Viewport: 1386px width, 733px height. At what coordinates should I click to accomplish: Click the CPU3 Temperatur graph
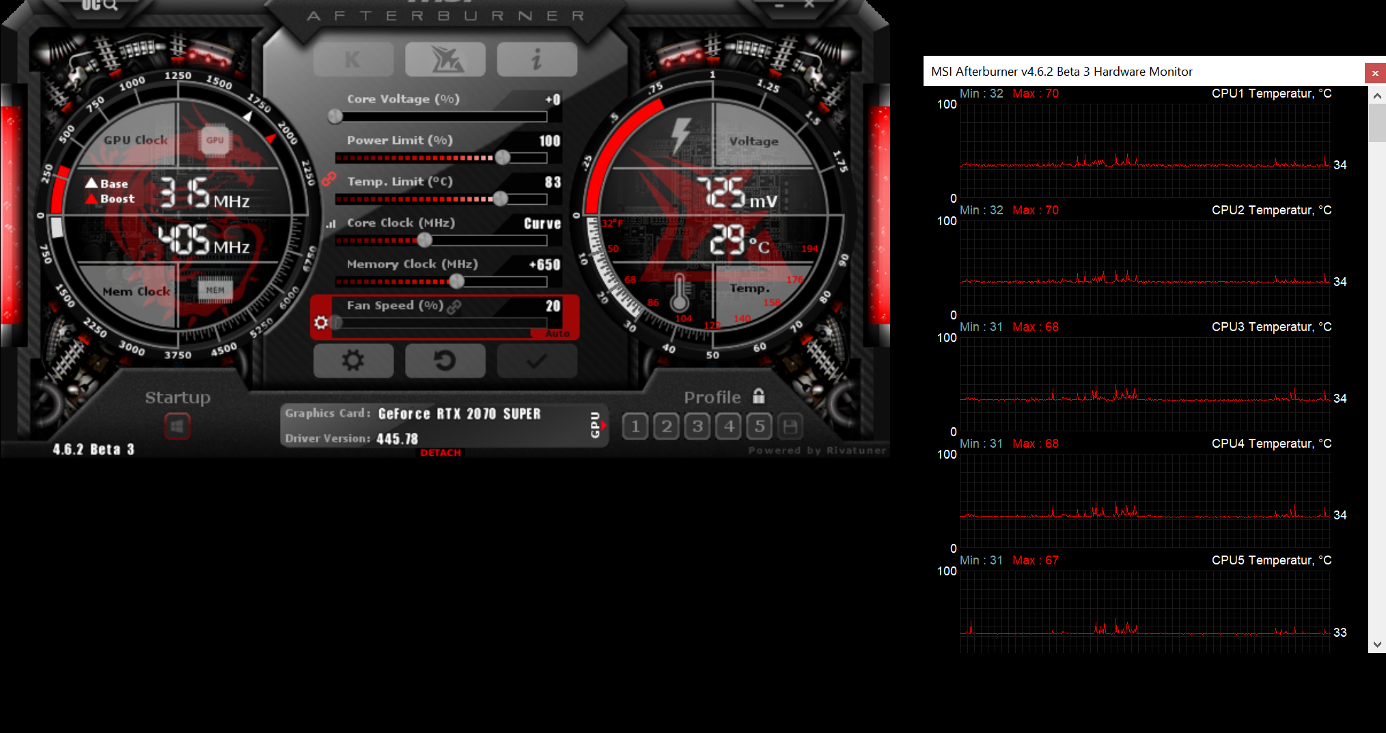(1145, 384)
